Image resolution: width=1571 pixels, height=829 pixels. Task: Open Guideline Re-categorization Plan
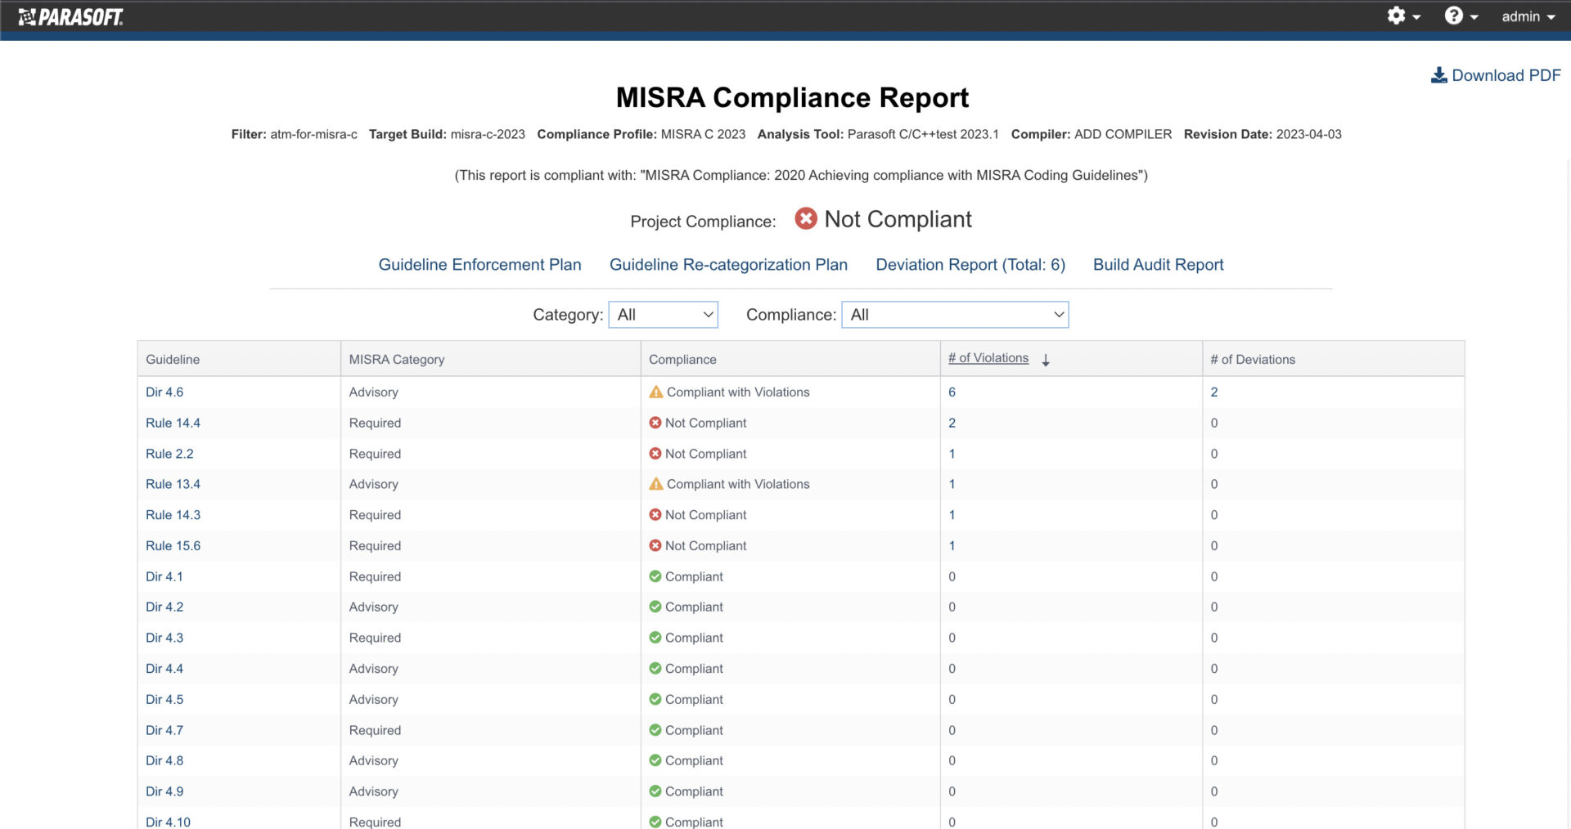point(728,265)
